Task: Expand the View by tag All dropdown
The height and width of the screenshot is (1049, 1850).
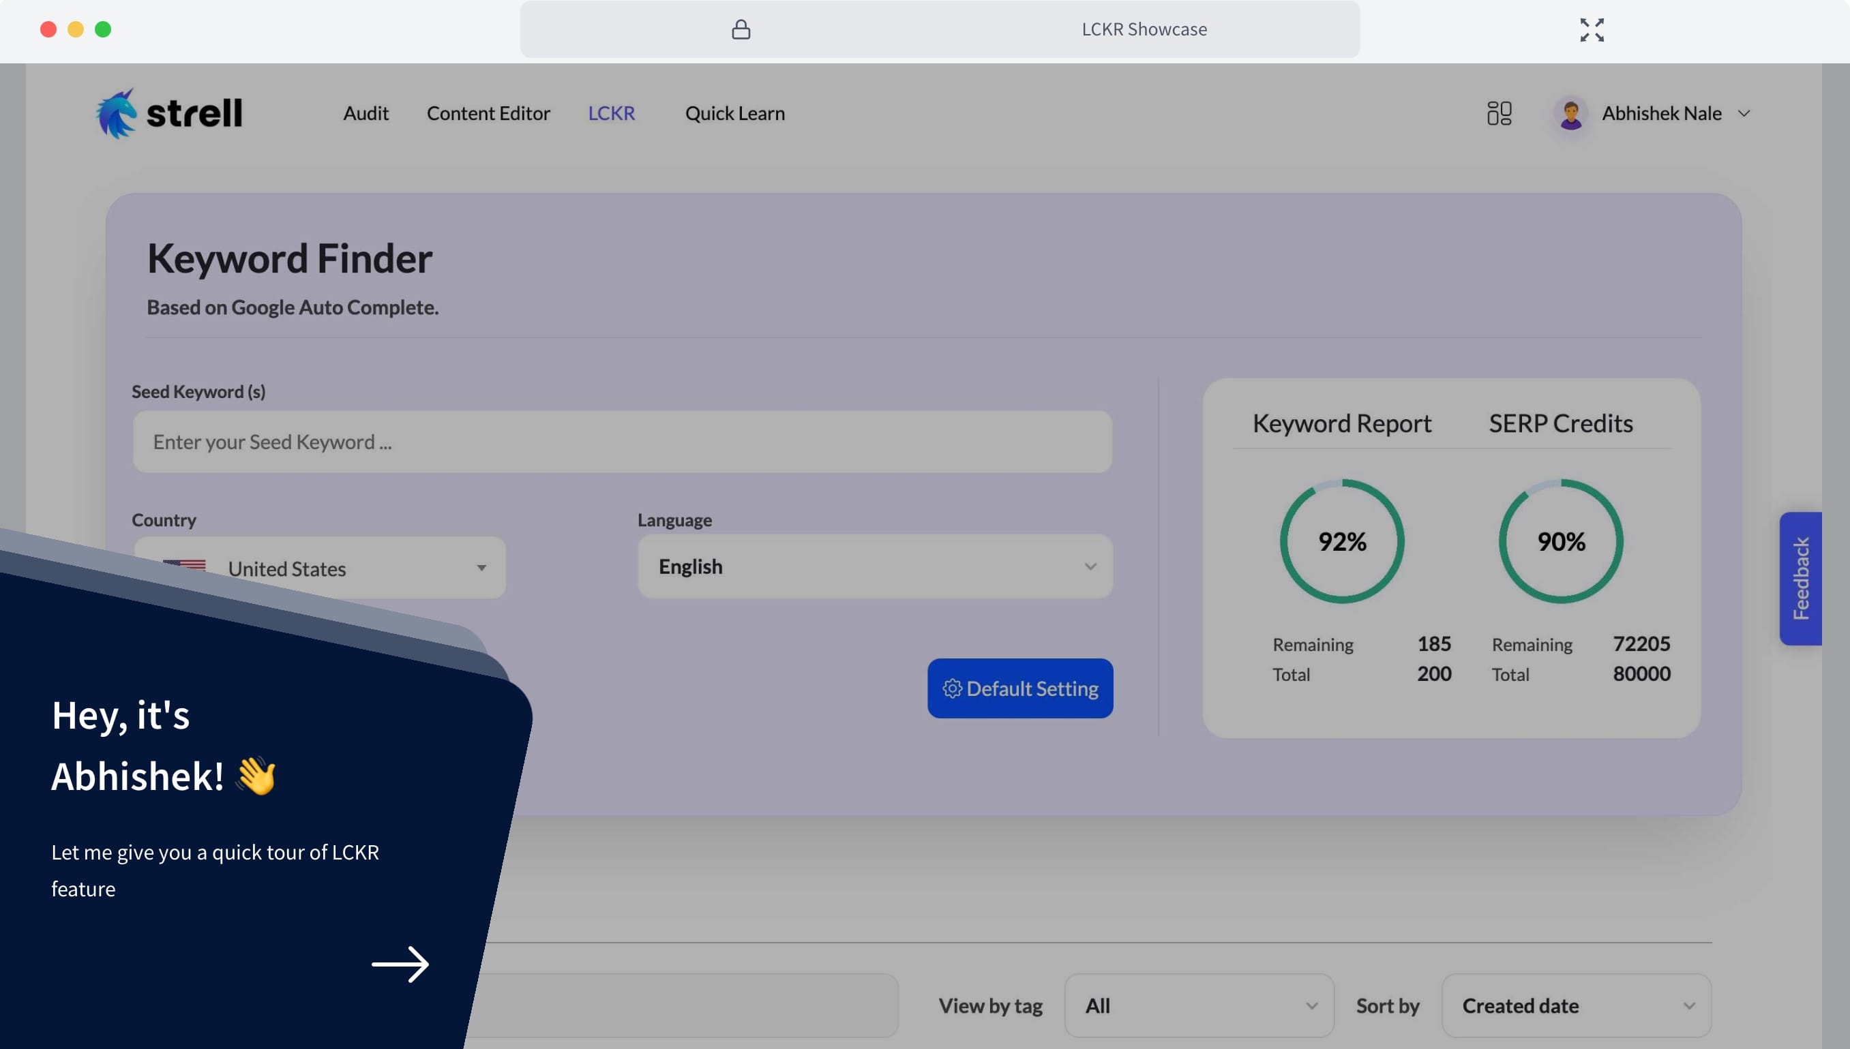Action: coord(1199,1006)
